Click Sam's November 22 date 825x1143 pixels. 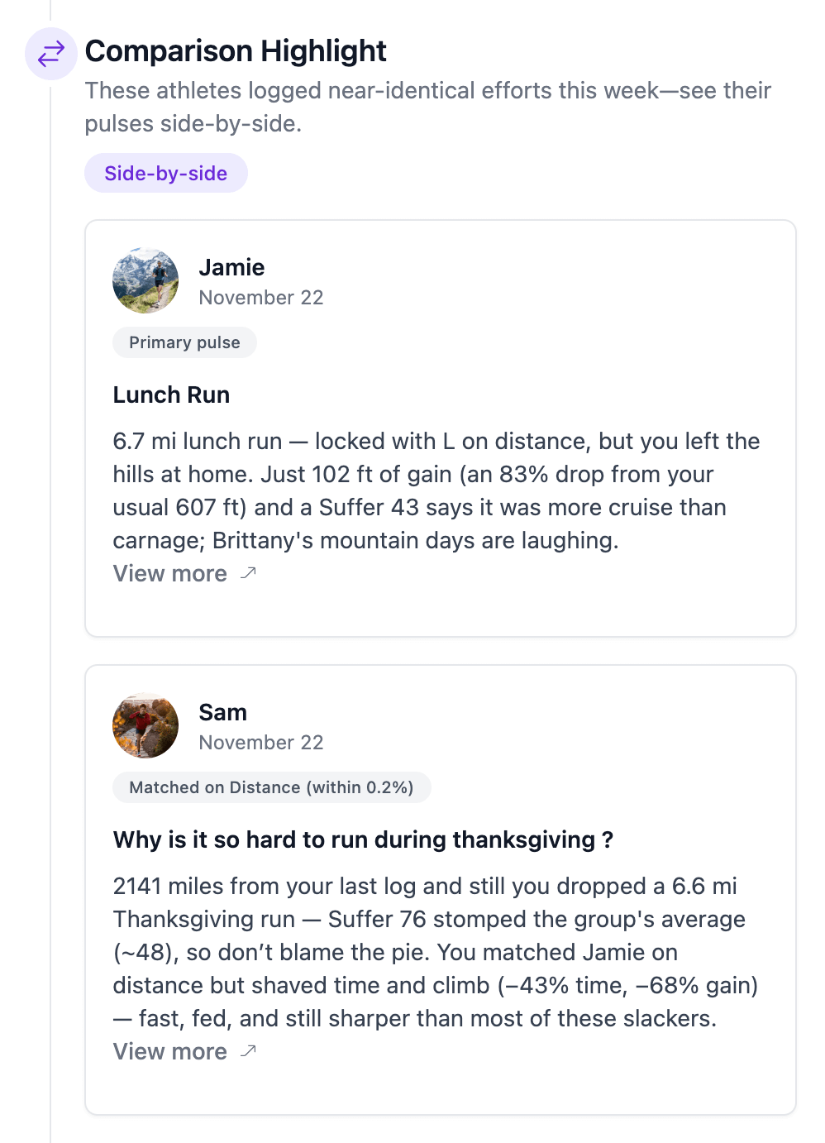(x=260, y=743)
